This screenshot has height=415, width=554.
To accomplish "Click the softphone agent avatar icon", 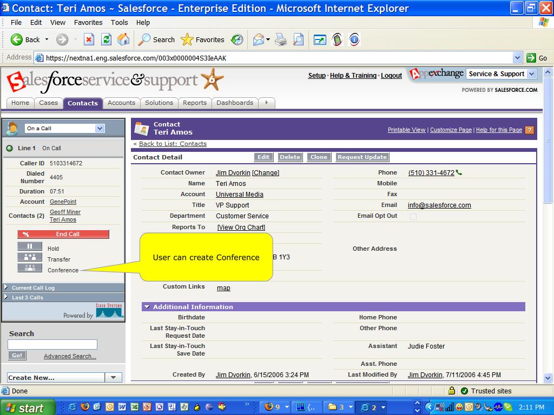I will pos(12,129).
